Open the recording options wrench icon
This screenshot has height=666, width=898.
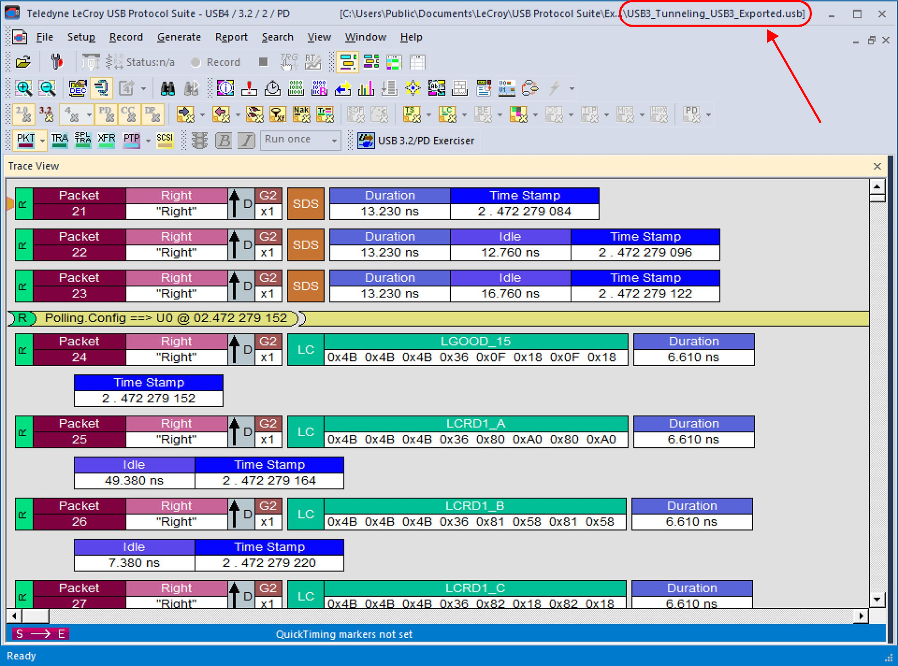click(x=57, y=62)
